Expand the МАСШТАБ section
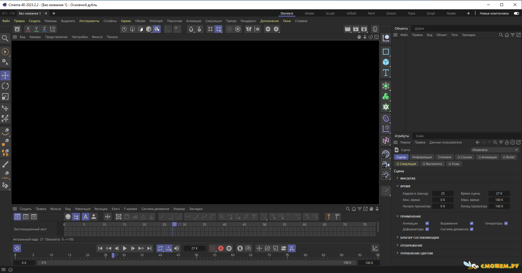522x273 pixels. coord(397,178)
